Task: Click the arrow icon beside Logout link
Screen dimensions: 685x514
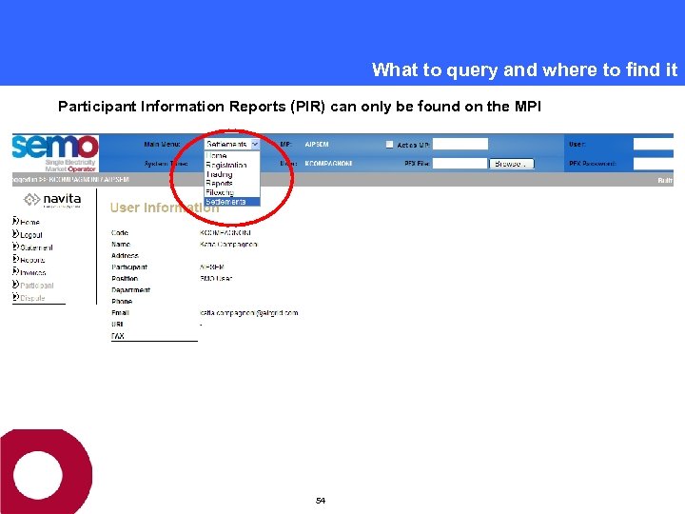Action: click(x=16, y=234)
